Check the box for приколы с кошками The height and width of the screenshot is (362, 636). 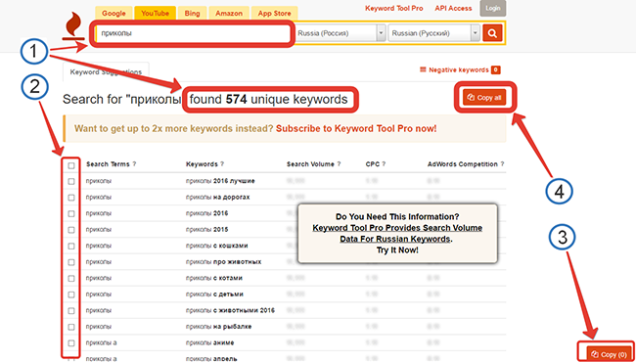click(x=71, y=247)
